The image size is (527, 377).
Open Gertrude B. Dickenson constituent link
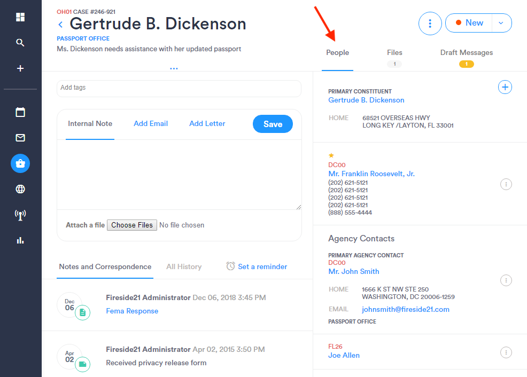pyautogui.click(x=366, y=100)
